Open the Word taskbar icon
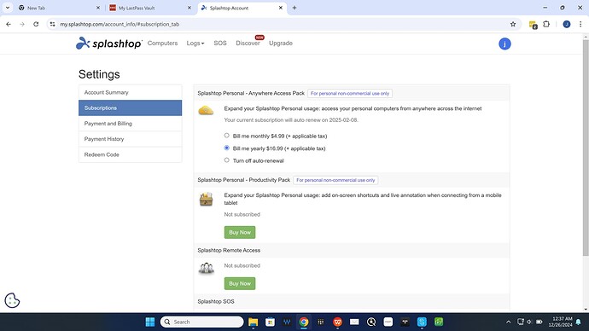 (287, 322)
